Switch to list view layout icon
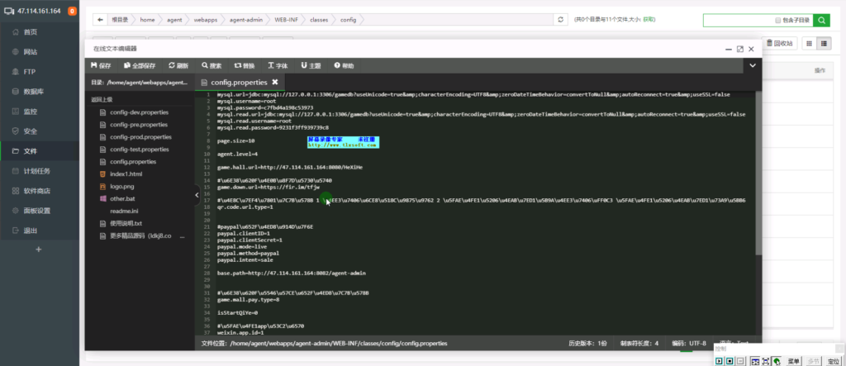This screenshot has width=846, height=366. click(x=825, y=43)
